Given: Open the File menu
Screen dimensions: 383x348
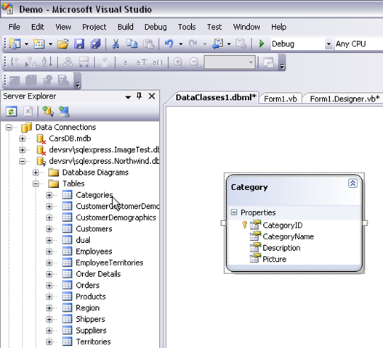Looking at the screenshot, I should [x=14, y=27].
